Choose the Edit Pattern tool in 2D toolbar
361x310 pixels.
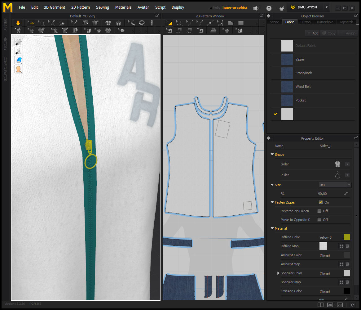169,23
